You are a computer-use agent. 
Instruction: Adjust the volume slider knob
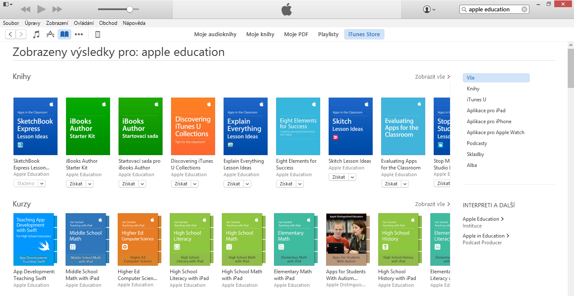pyautogui.click(x=130, y=9)
